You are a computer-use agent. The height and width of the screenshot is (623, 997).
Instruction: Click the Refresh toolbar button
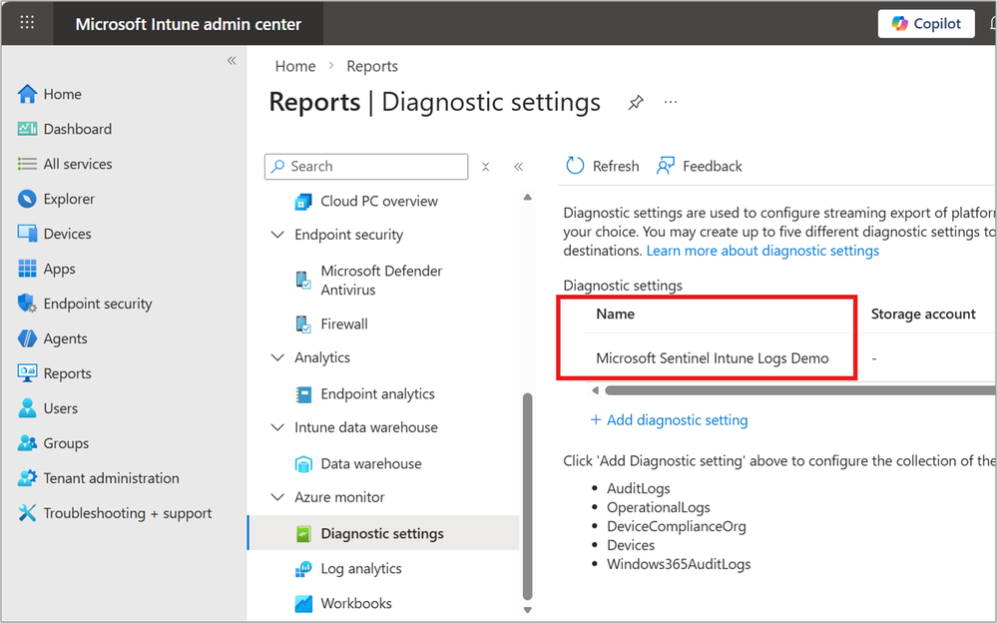603,166
